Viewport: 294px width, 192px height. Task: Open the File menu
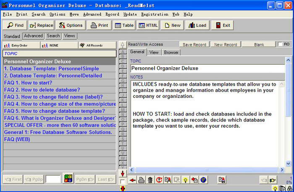(7, 14)
